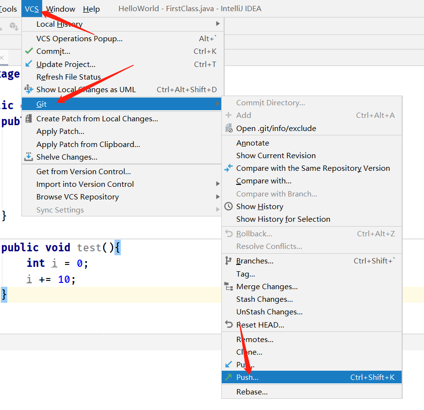Select Remotes... entry
Viewport: 424px width, 410px height.
click(x=255, y=340)
